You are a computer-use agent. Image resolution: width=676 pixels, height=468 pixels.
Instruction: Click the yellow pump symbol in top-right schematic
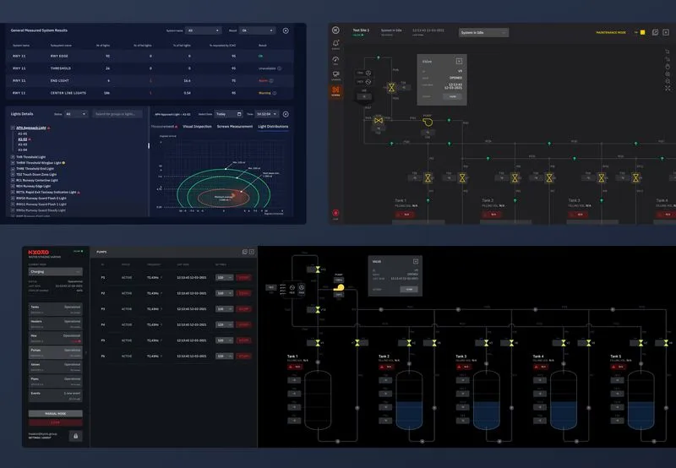[x=428, y=122]
